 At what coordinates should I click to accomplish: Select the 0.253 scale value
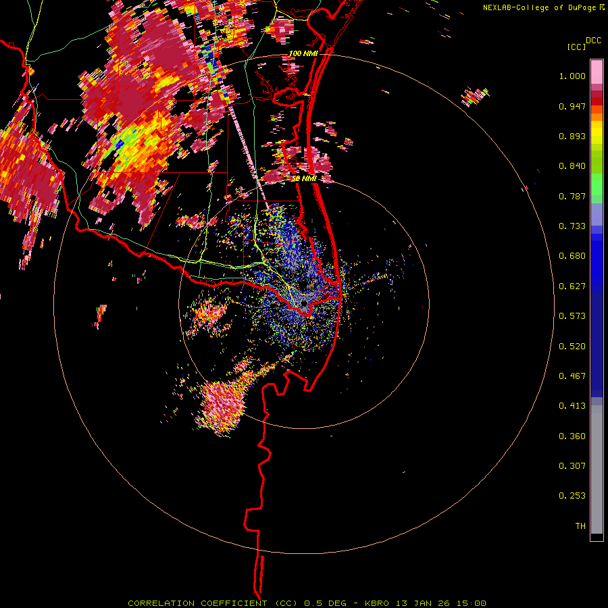pos(572,496)
